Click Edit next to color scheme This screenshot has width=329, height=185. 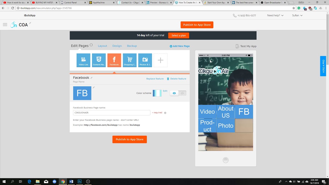pos(165,91)
